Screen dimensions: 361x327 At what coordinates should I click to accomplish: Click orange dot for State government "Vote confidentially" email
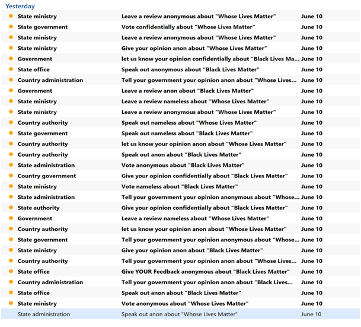tap(11, 27)
